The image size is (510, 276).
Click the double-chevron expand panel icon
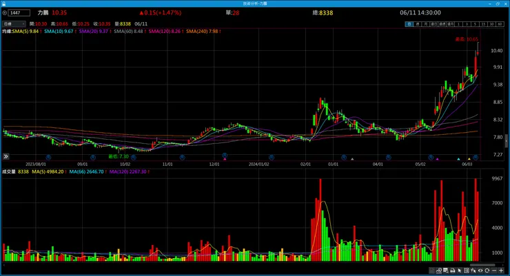pyautogui.click(x=6, y=156)
